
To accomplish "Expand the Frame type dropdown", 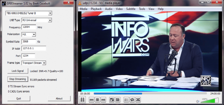I will pos(44,63).
